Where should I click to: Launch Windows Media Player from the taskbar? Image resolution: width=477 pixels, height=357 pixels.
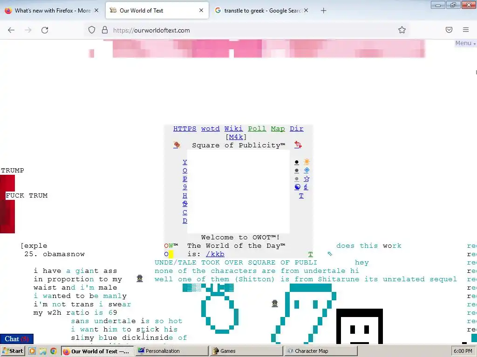32,351
